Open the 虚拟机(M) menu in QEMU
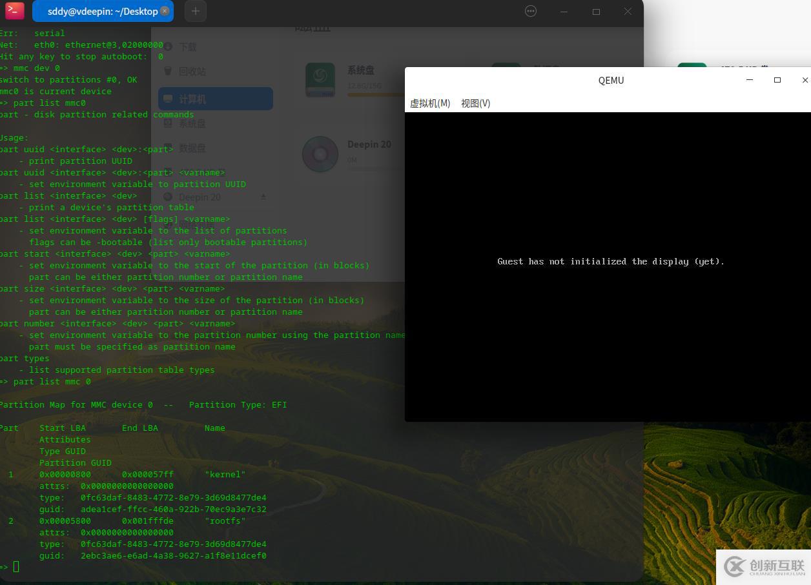811x585 pixels. (430, 103)
